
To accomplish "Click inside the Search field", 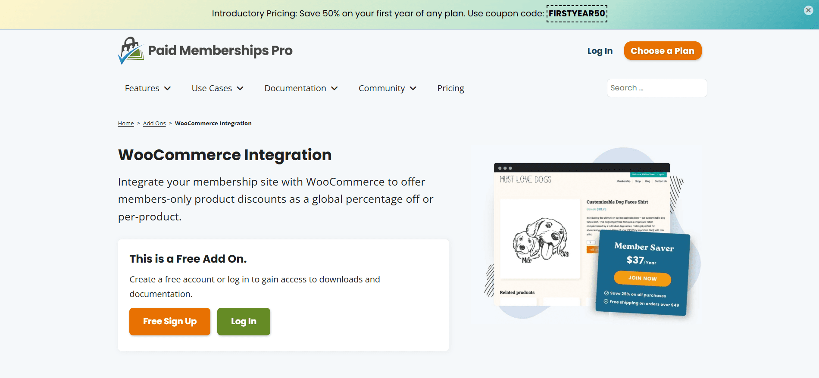I will [x=656, y=88].
